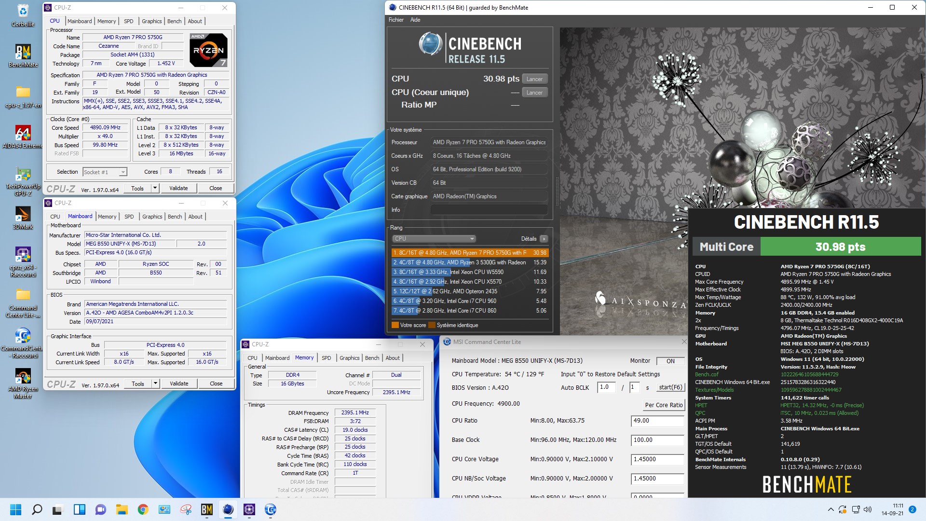926x521 pixels.
Task: Switch to the Mainboard tab in the top CPU-Z window
Action: tap(80, 21)
